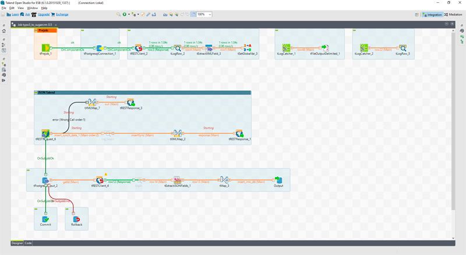The width and height of the screenshot is (466, 255).
Task: Minimize the editor pane
Action: pos(446,24)
